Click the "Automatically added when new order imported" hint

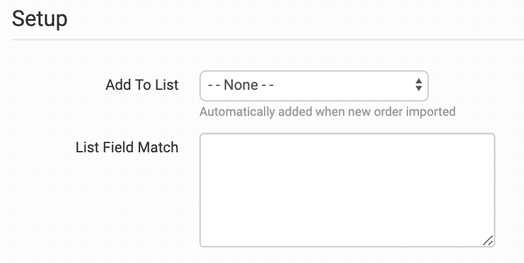point(327,111)
